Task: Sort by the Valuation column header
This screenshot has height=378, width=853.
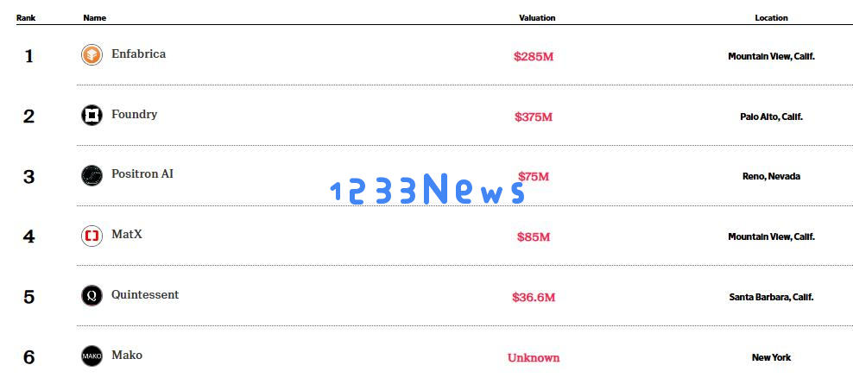Action: (537, 18)
